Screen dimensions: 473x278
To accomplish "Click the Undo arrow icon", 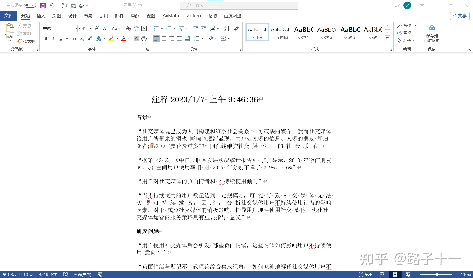I will (52, 6).
